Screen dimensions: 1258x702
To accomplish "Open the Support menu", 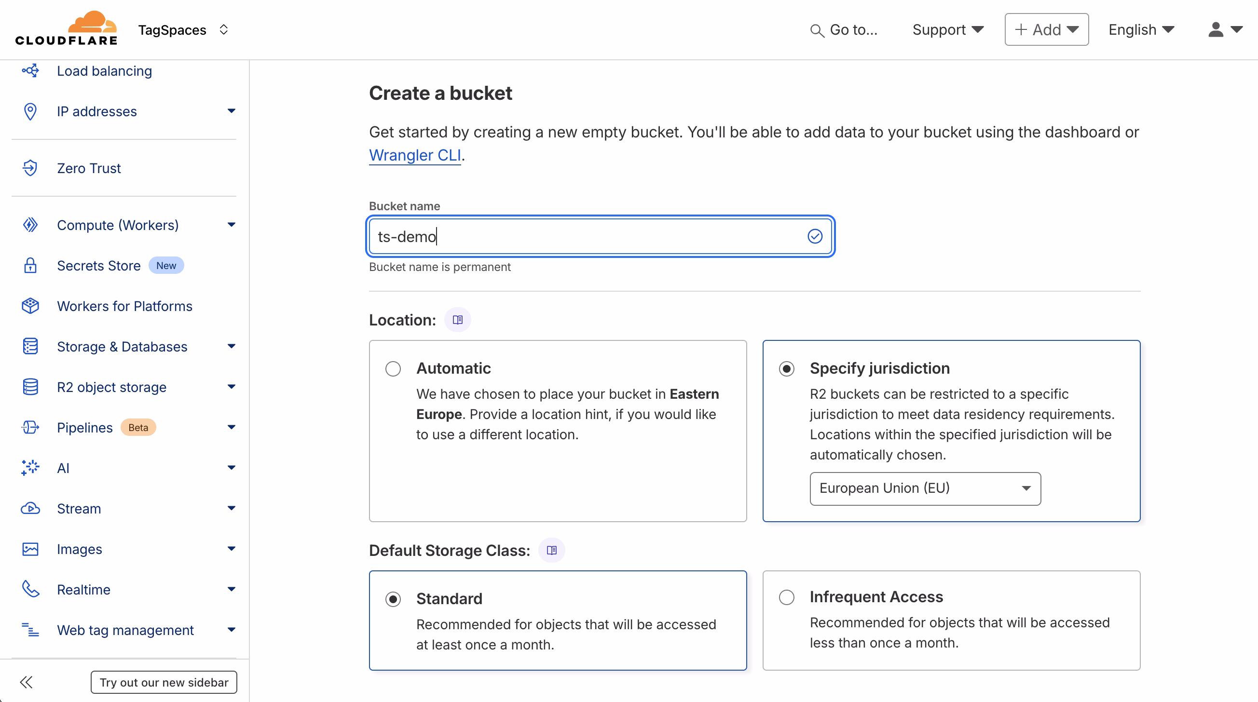I will 947,30.
